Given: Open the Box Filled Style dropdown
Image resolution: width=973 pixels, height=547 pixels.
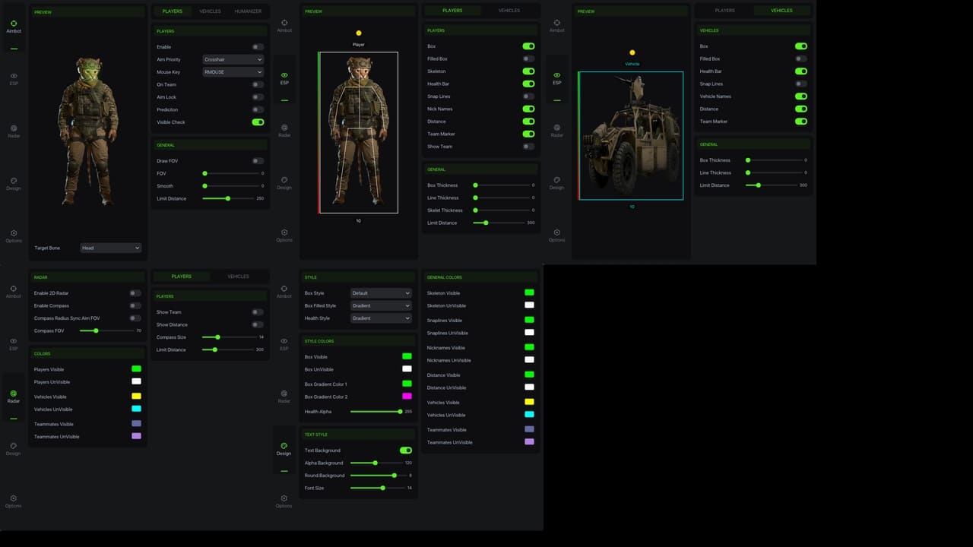Looking at the screenshot, I should pos(381,305).
